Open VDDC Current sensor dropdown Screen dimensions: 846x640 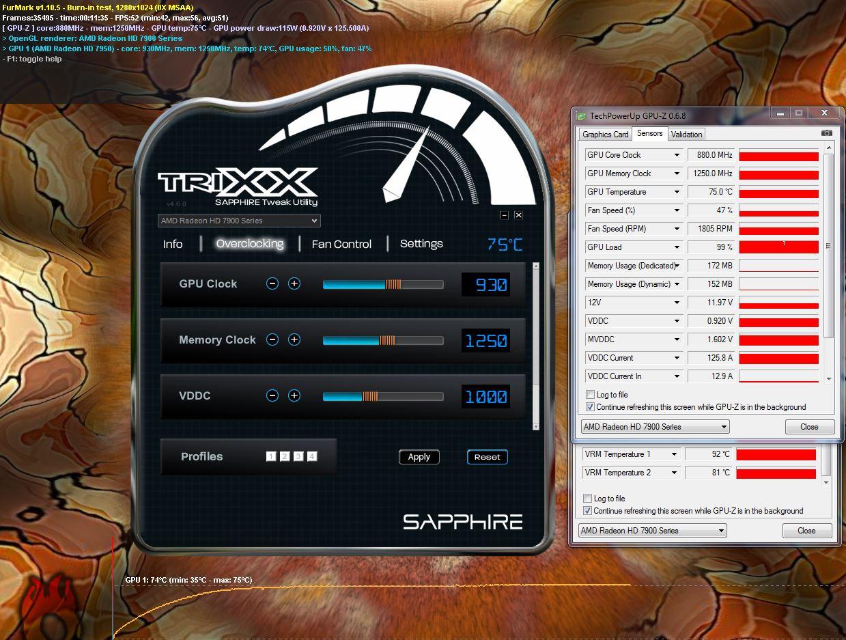[x=677, y=358]
